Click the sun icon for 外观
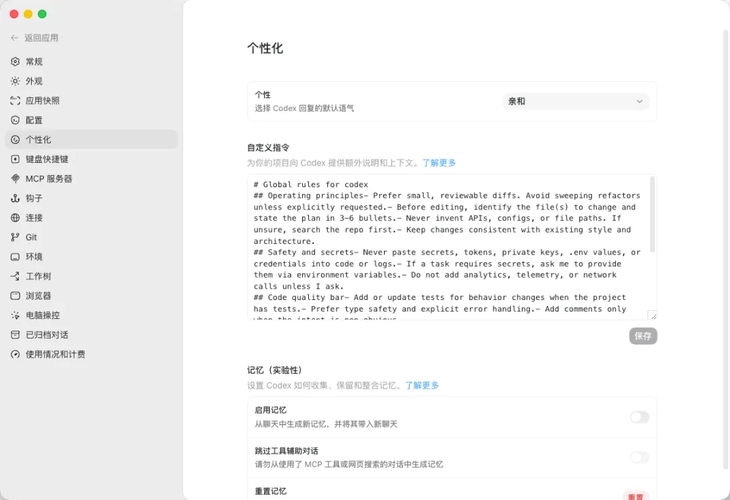This screenshot has width=730, height=500. pyautogui.click(x=16, y=81)
